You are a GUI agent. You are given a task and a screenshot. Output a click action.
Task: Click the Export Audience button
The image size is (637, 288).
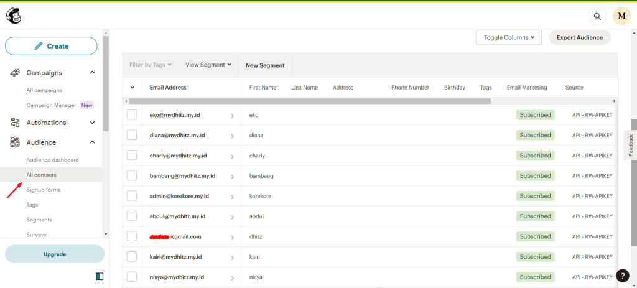coord(580,37)
